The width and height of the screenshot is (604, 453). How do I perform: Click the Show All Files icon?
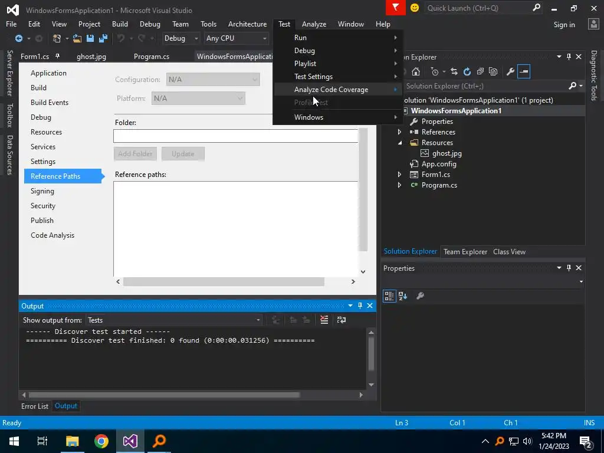[x=493, y=71]
